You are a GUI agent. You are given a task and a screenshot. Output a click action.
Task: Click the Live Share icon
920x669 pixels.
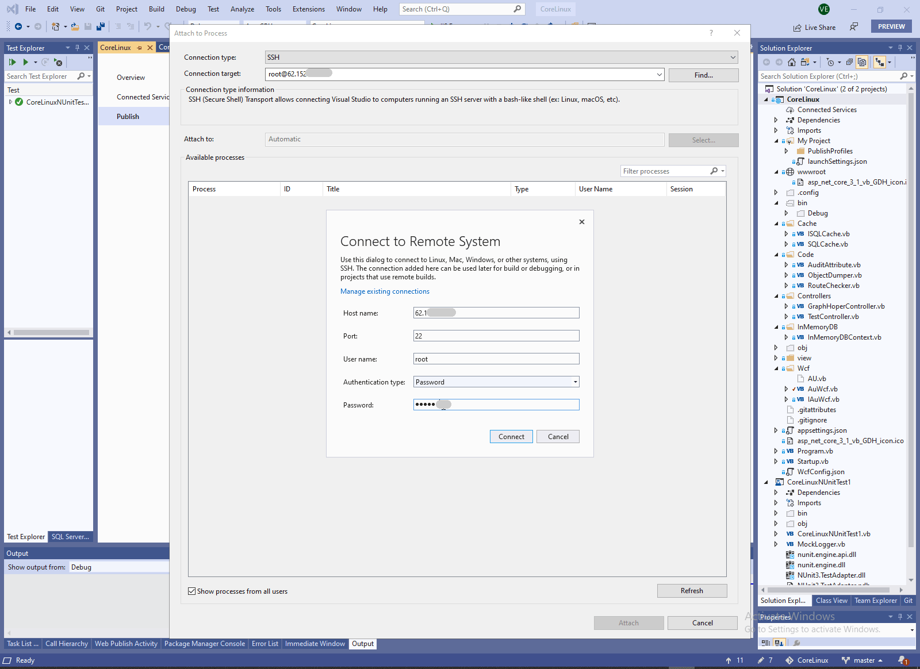click(x=798, y=28)
